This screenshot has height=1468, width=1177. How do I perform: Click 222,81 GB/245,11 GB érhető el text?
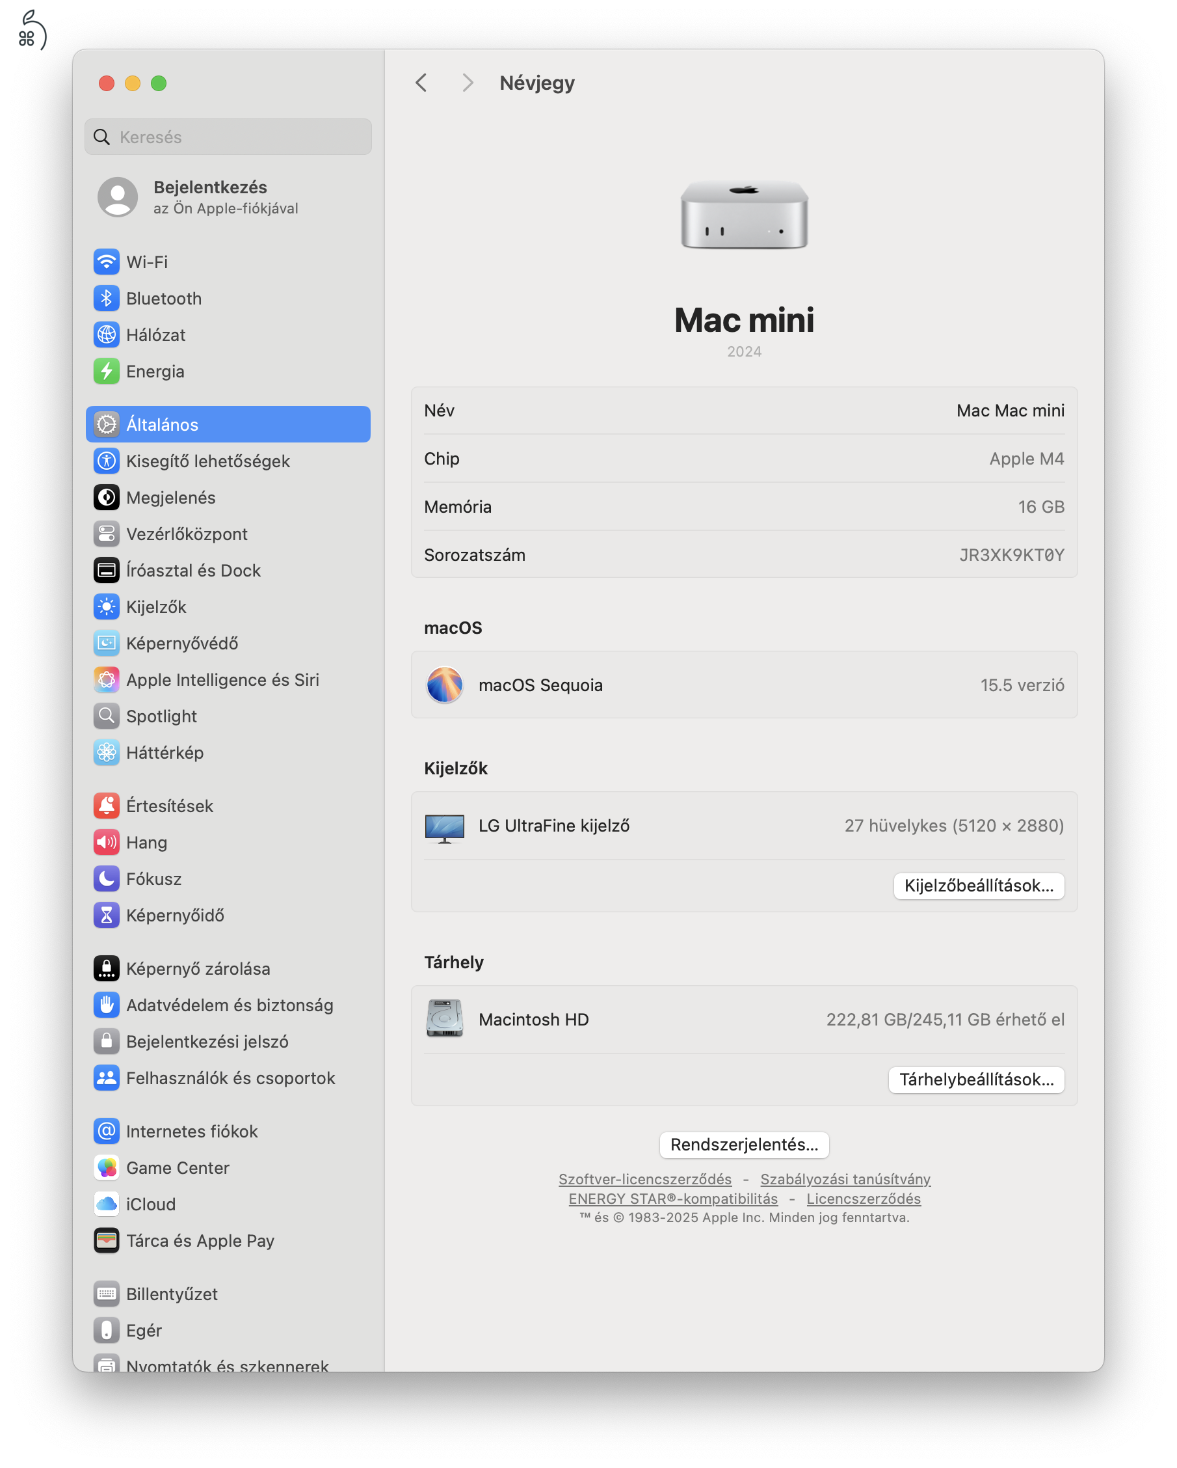(945, 1019)
